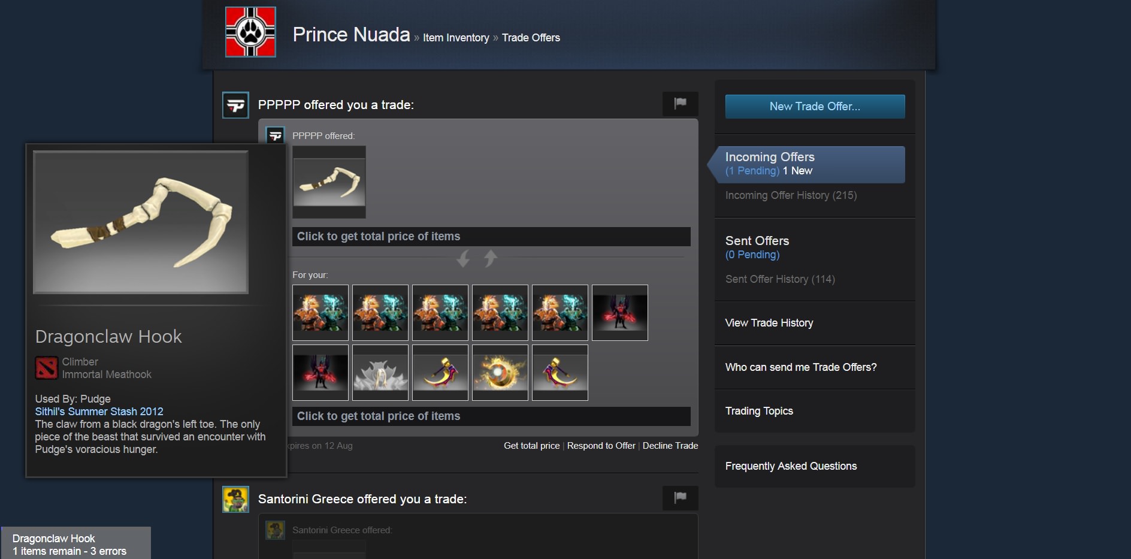Click the first troll warlord set item thumbnail
The image size is (1131, 559).
click(x=320, y=313)
